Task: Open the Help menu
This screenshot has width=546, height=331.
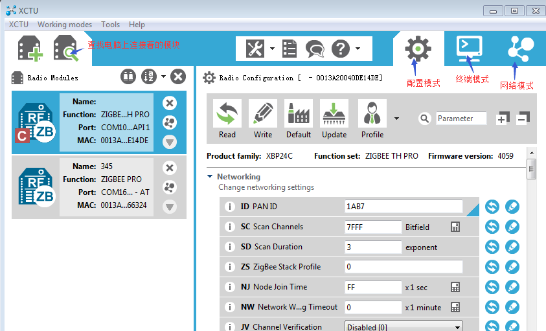Action: point(137,25)
